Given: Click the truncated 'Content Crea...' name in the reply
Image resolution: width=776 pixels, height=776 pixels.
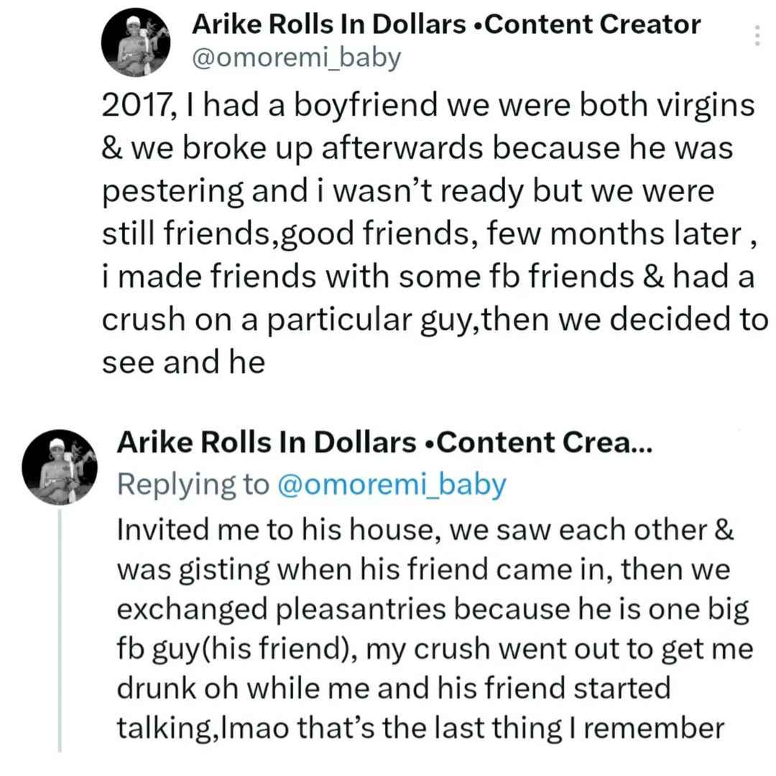Looking at the screenshot, I should 545,442.
